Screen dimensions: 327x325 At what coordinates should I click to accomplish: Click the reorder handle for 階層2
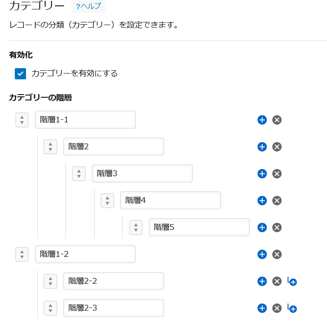tap(50, 147)
